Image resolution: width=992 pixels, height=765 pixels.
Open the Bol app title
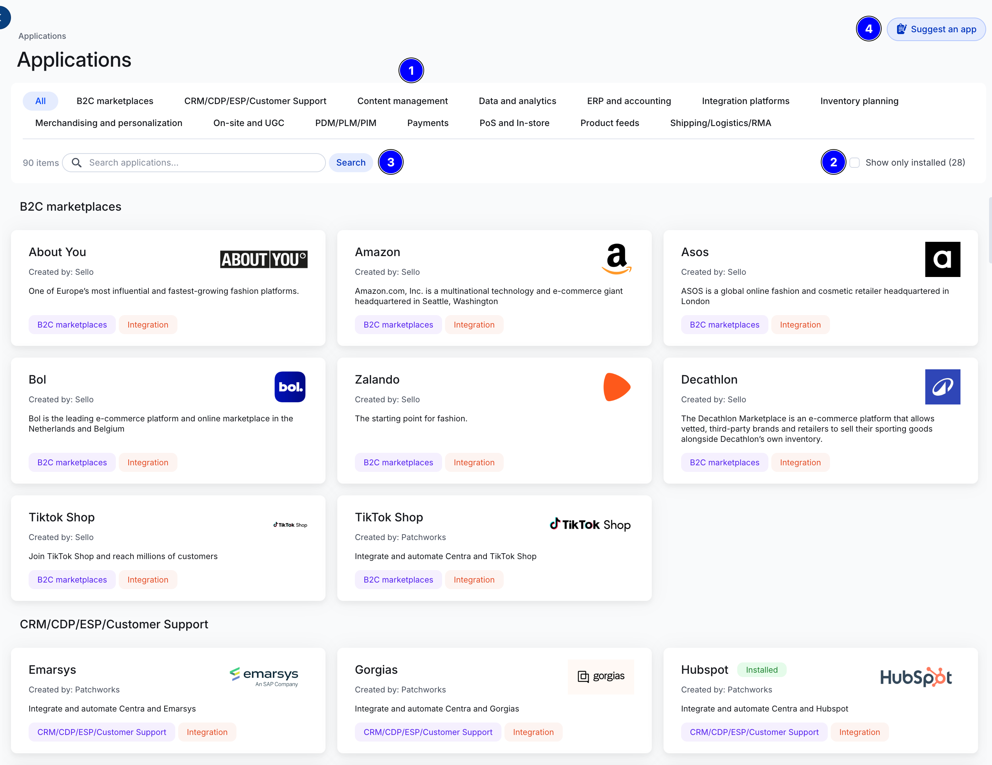(x=37, y=380)
